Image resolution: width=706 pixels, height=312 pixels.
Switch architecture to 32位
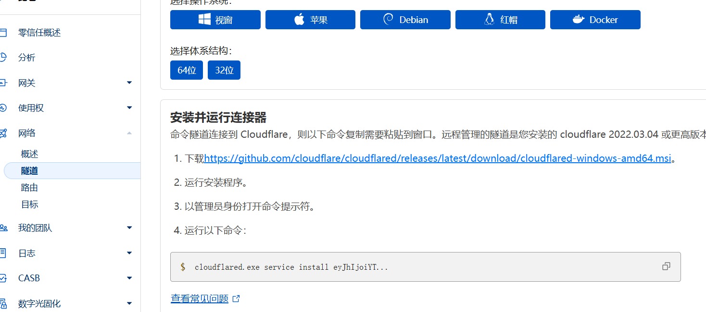[x=224, y=70]
